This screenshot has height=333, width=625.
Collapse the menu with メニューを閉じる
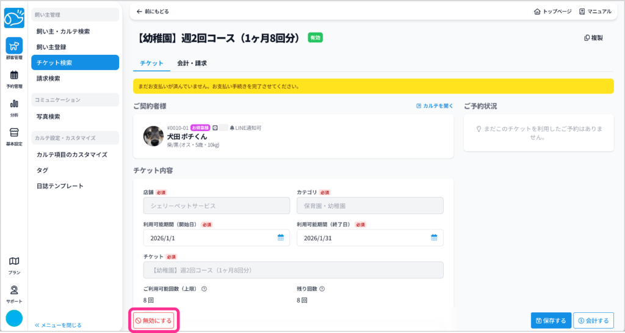[x=59, y=325]
